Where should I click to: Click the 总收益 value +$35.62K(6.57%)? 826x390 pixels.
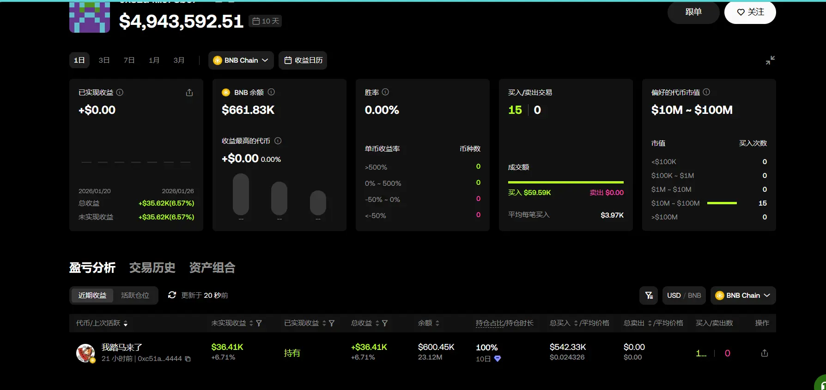pyautogui.click(x=166, y=203)
